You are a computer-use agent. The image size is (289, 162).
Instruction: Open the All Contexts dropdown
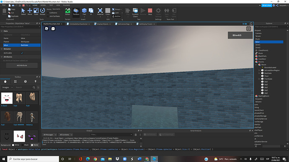tap(66, 134)
